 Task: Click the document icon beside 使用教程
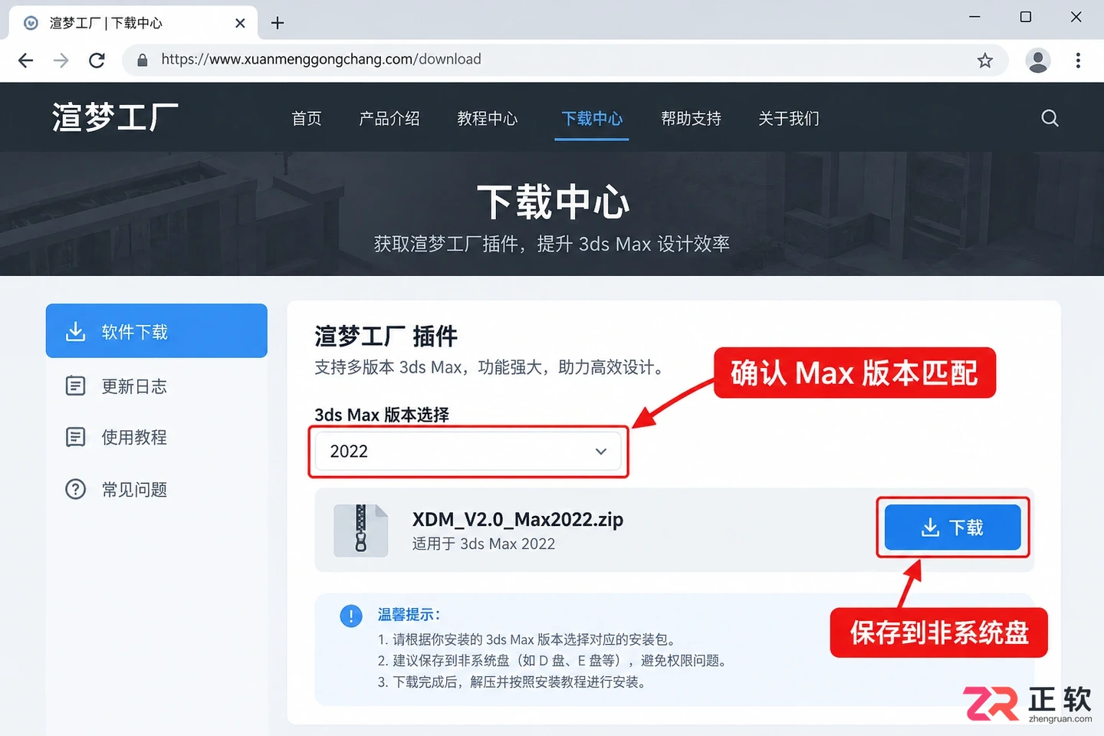tap(75, 437)
